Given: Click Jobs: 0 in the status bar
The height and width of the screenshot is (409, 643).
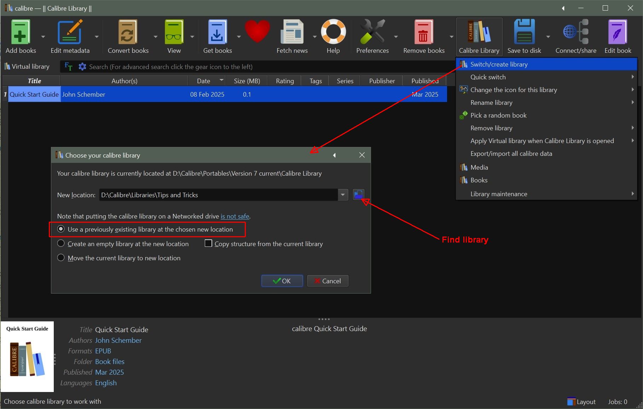Looking at the screenshot, I should click(x=618, y=402).
